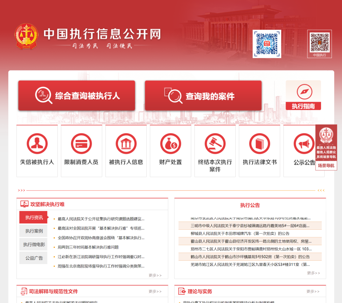
Task: Click the 失信被执行人 person icon
Action: [37, 144]
